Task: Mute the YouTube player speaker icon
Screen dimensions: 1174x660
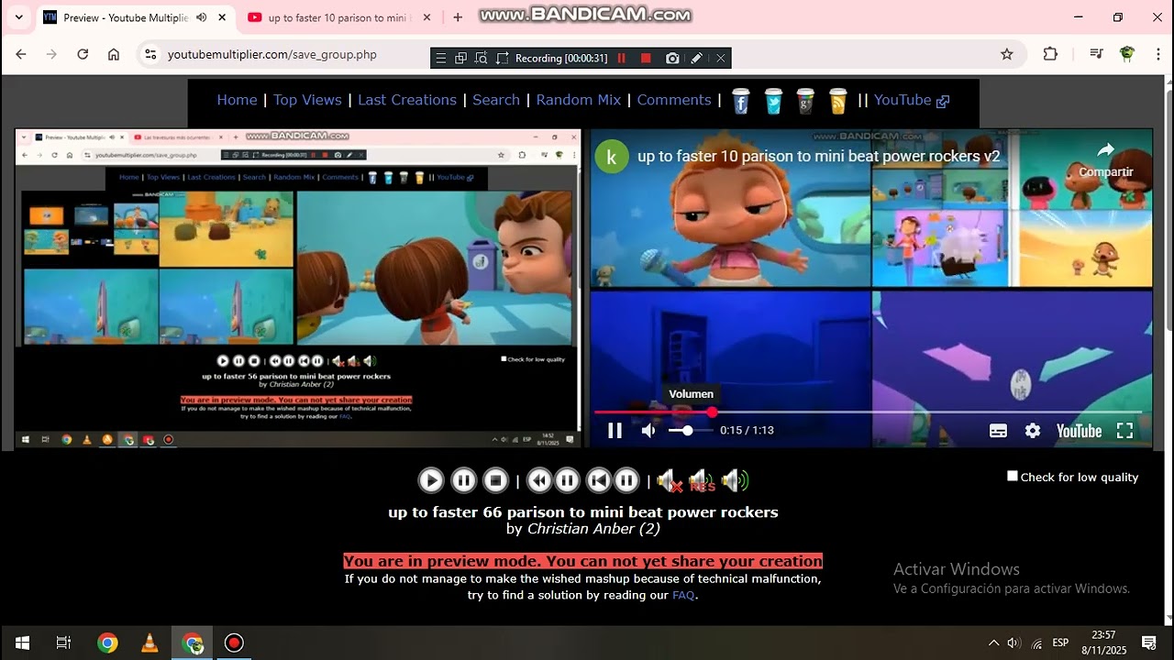Action: pyautogui.click(x=648, y=431)
